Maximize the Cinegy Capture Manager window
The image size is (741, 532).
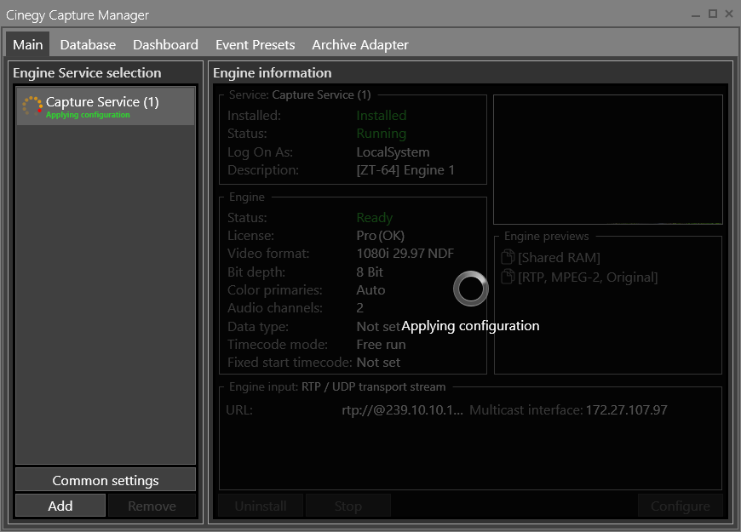(713, 14)
